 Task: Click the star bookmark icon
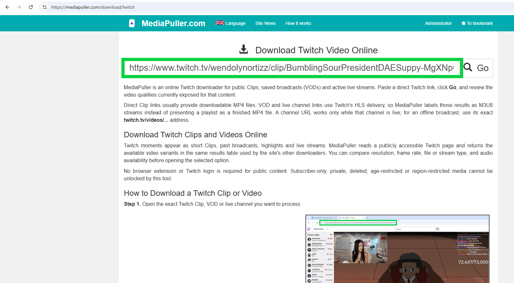[x=464, y=23]
